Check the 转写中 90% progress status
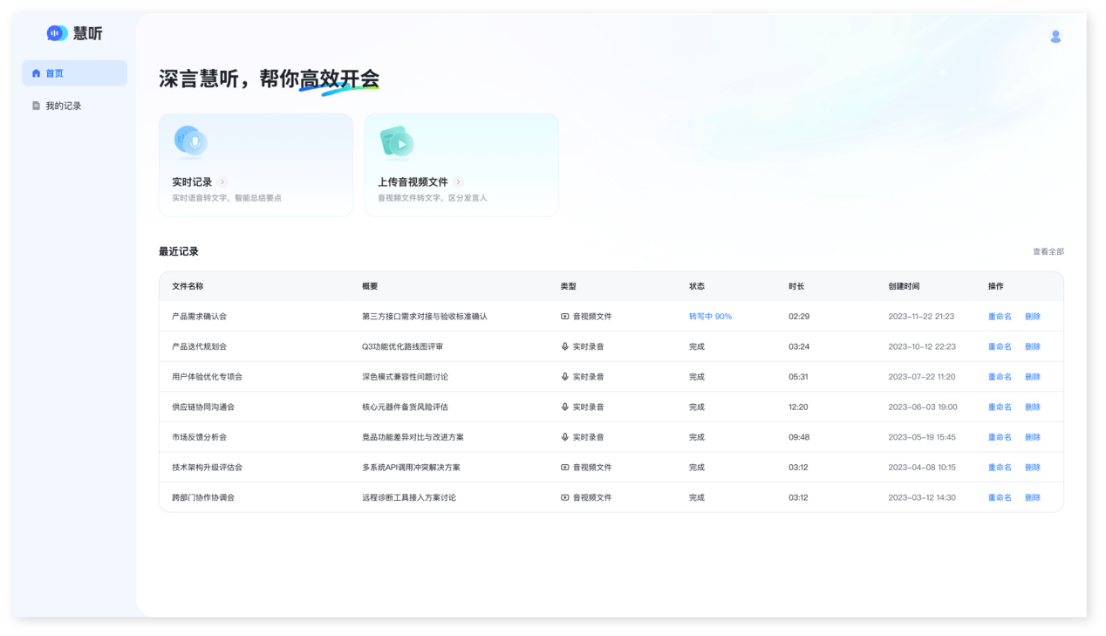 (710, 317)
